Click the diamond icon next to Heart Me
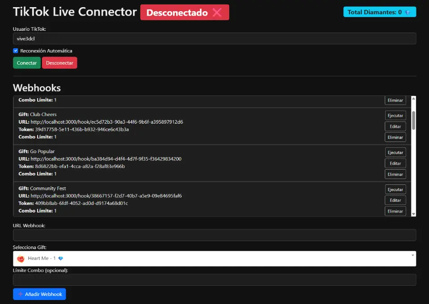The height and width of the screenshot is (304, 429). [61, 258]
